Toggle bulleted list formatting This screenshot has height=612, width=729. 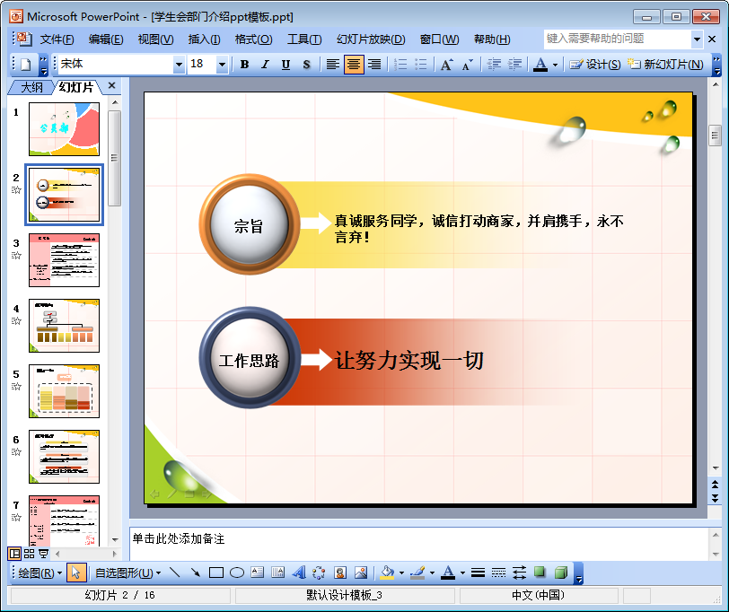pos(421,64)
